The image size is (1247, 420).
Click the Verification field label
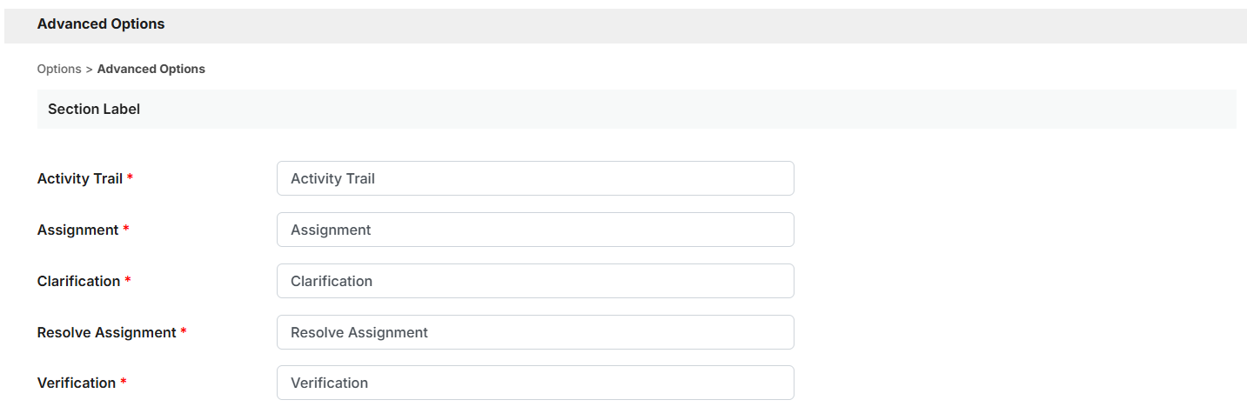pyautogui.click(x=77, y=383)
